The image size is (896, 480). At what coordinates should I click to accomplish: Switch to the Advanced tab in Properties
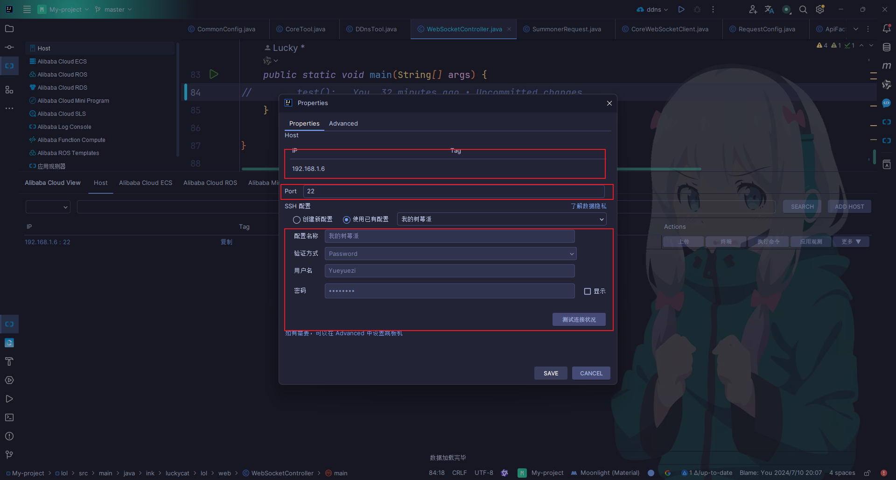click(343, 123)
